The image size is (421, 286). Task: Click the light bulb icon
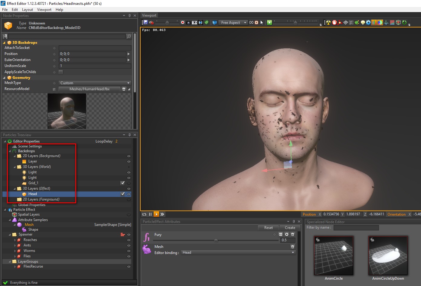(x=363, y=23)
